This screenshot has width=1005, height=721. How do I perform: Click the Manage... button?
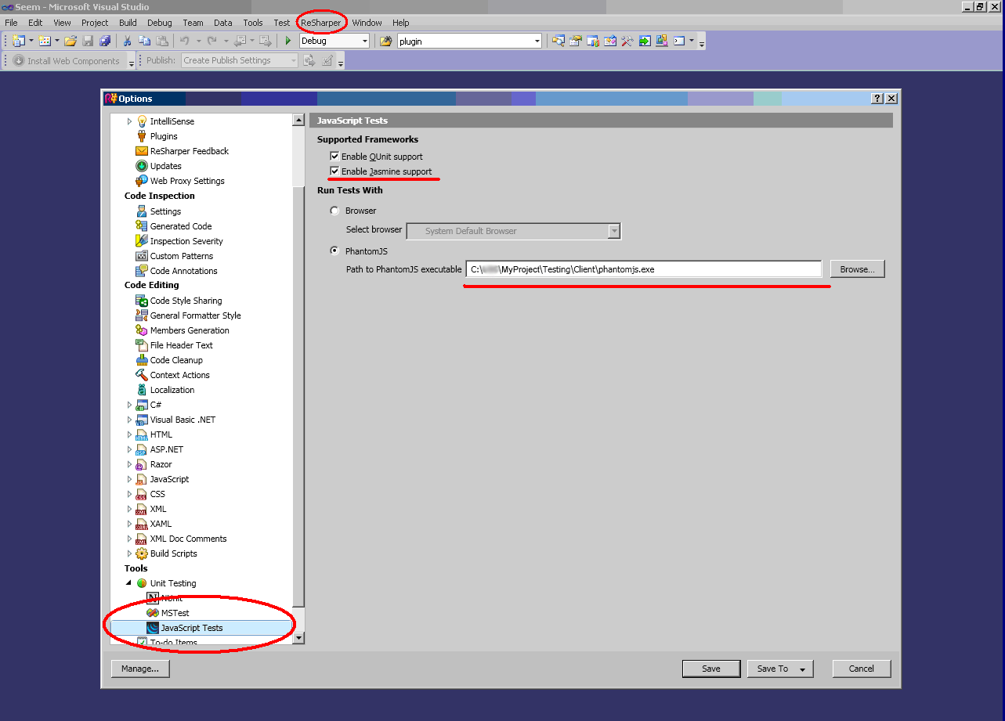pyautogui.click(x=140, y=669)
